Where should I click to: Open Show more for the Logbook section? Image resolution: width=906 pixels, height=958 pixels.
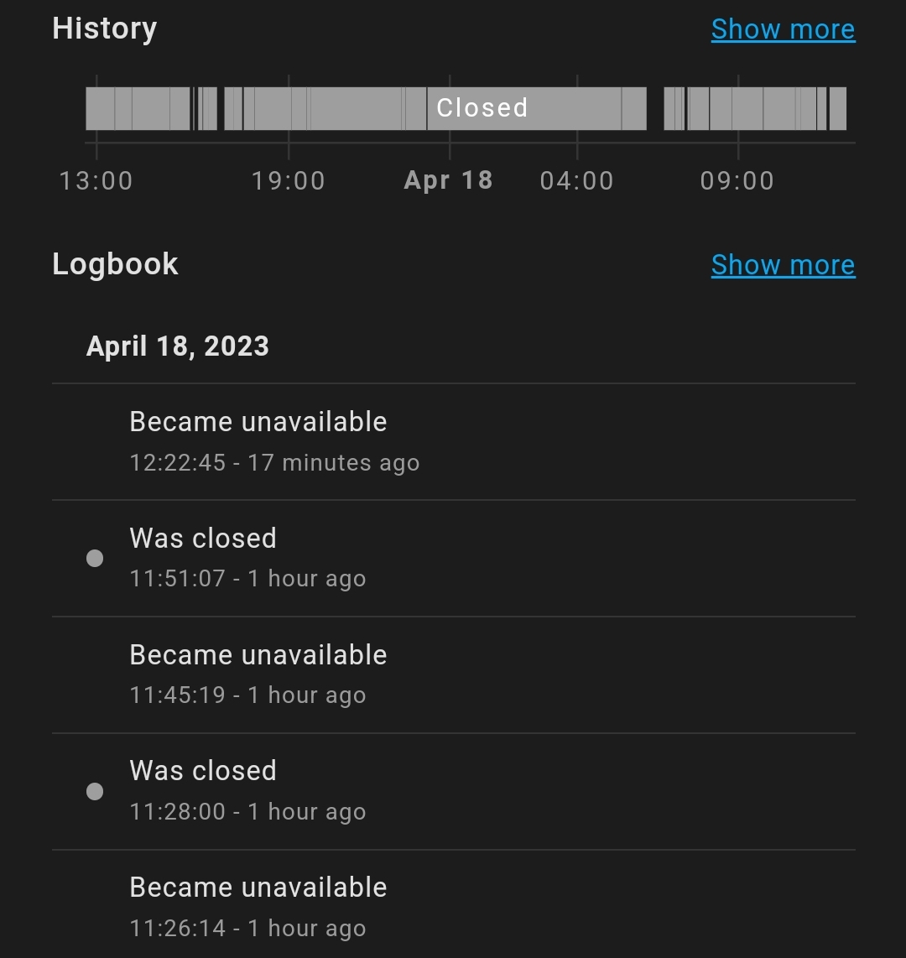click(783, 264)
